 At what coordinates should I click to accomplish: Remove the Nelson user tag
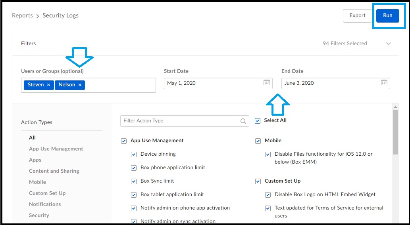click(80, 85)
